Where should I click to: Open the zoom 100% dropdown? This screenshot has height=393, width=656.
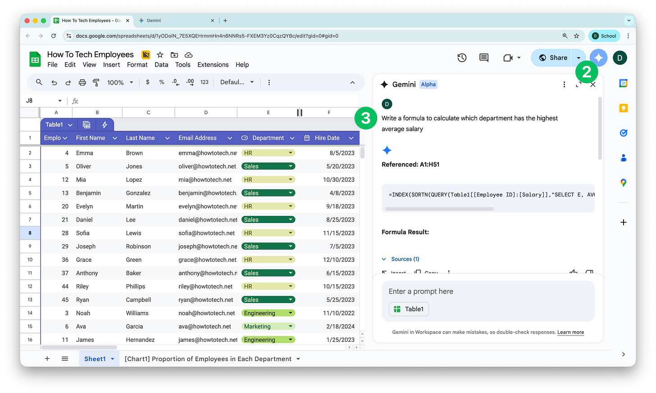(x=120, y=82)
